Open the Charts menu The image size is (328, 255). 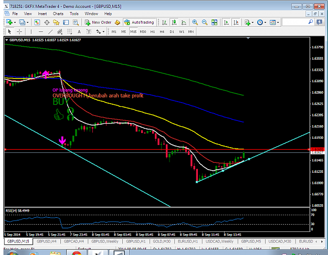[58, 14]
